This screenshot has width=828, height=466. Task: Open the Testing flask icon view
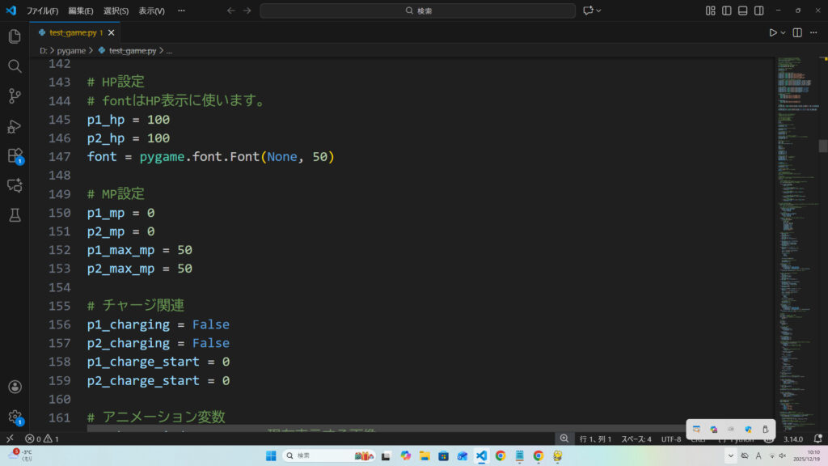(15, 215)
